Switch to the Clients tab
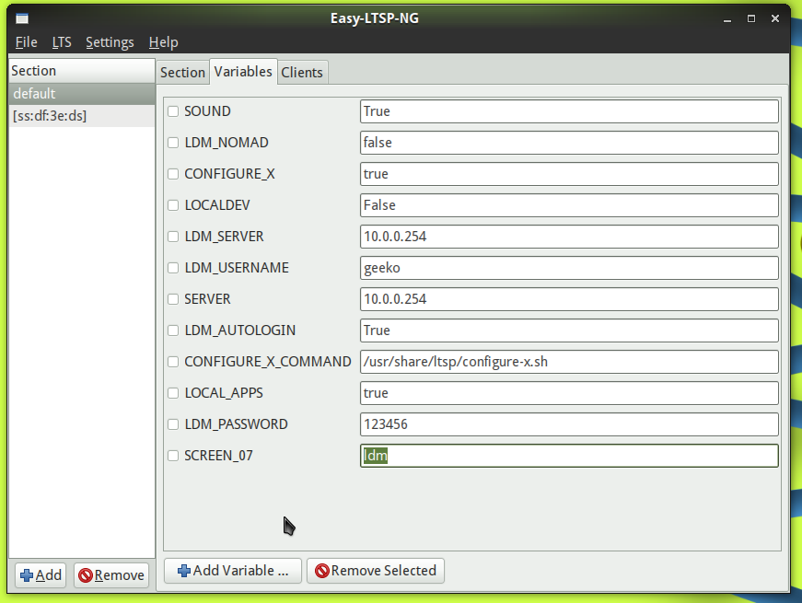Screen dimensions: 802x603 302,73
